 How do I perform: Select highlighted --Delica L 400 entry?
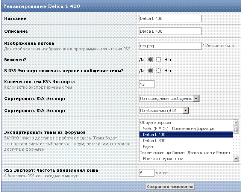186,135
